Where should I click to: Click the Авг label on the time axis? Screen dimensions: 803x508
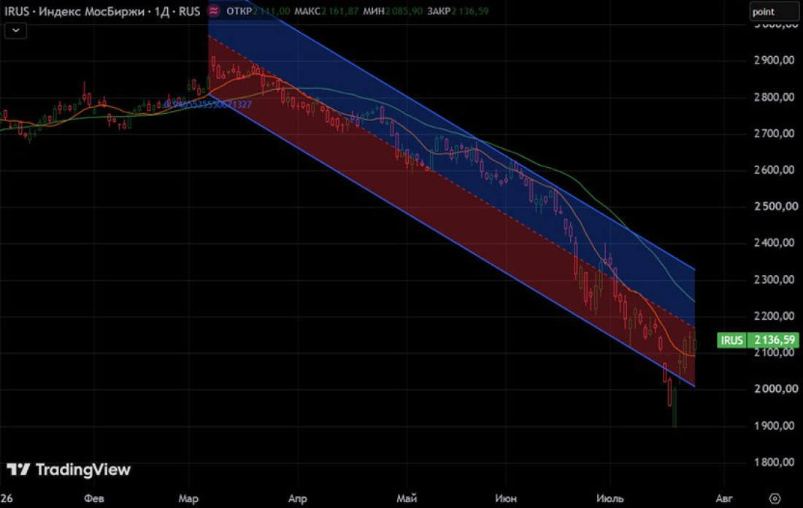point(723,499)
